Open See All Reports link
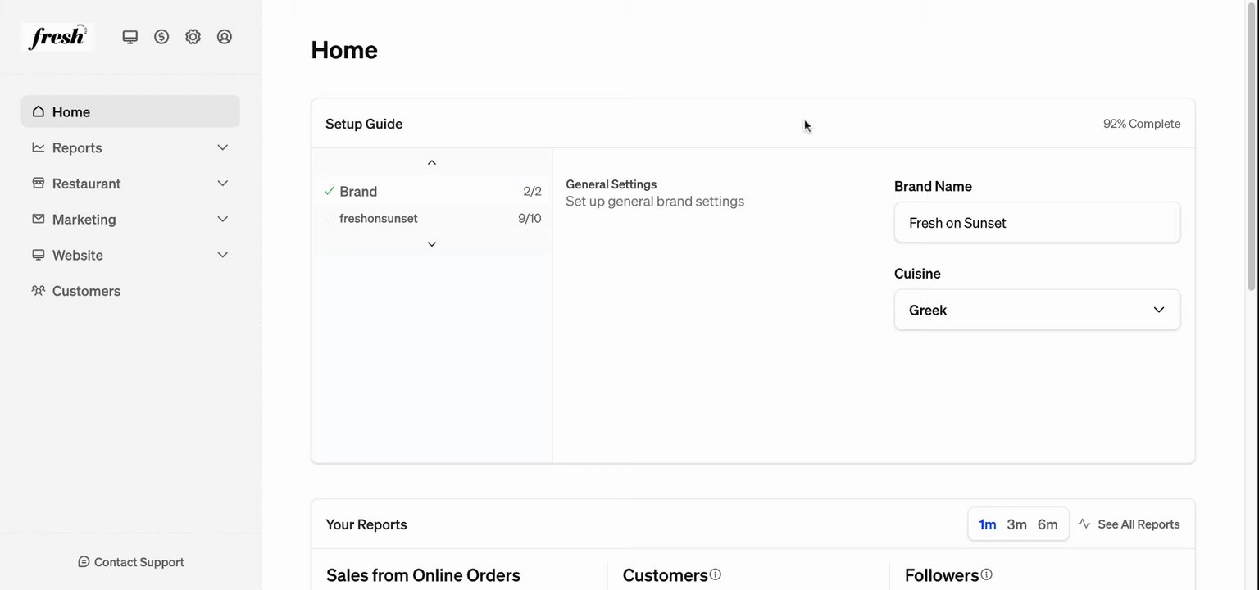The width and height of the screenshot is (1259, 590). 1129,524
